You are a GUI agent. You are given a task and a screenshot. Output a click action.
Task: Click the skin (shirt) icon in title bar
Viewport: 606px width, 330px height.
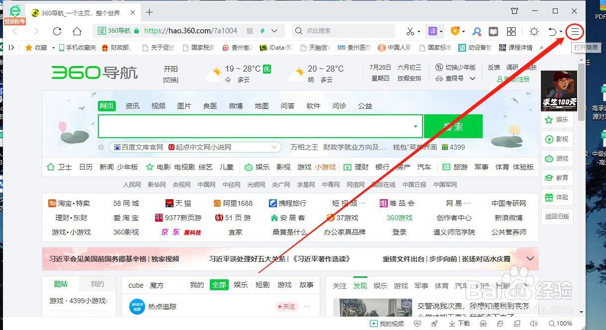(515, 11)
